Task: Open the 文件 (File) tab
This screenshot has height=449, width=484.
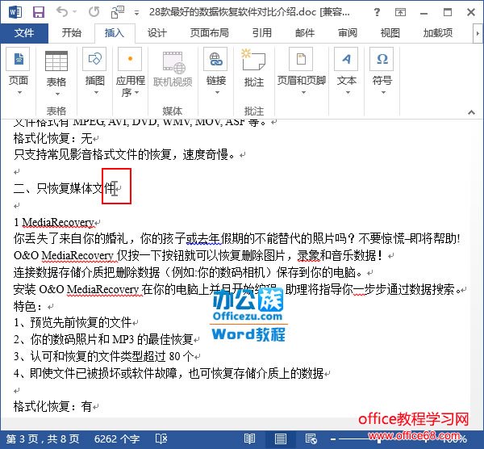Action: click(24, 33)
